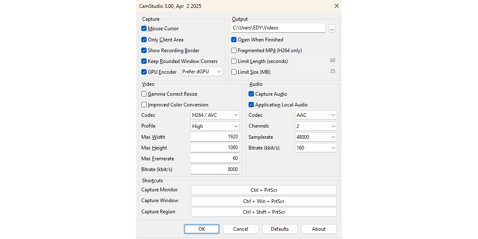Disable Show Recording Border
The image size is (478, 239).
pyautogui.click(x=144, y=50)
